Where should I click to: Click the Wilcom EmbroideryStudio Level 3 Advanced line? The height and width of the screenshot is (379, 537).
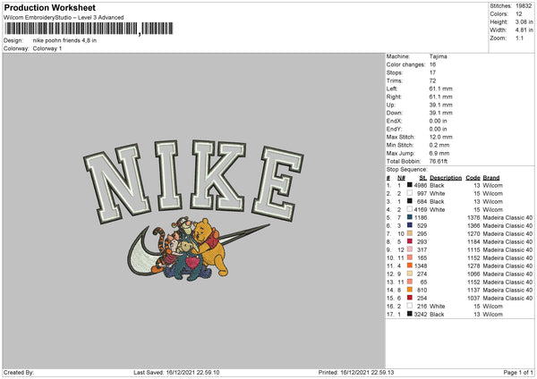point(64,18)
